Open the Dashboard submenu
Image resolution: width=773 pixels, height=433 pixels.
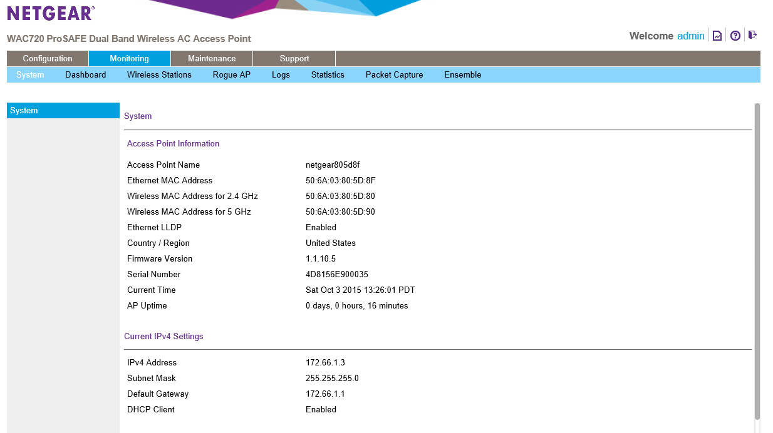tap(86, 74)
